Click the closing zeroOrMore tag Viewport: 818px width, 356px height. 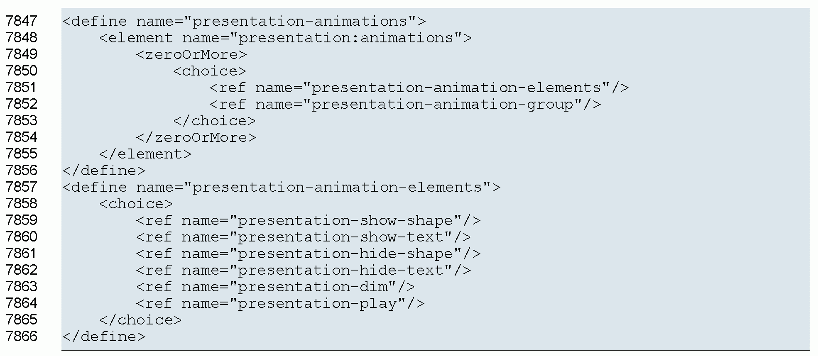pos(196,137)
